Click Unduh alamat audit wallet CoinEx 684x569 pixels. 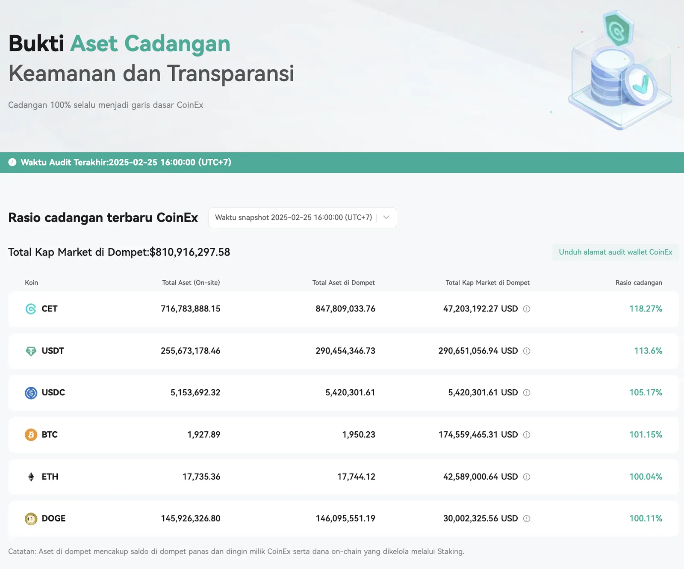pyautogui.click(x=616, y=252)
